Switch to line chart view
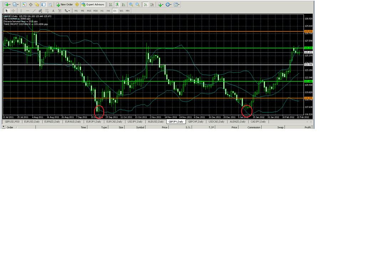 coord(124,4)
